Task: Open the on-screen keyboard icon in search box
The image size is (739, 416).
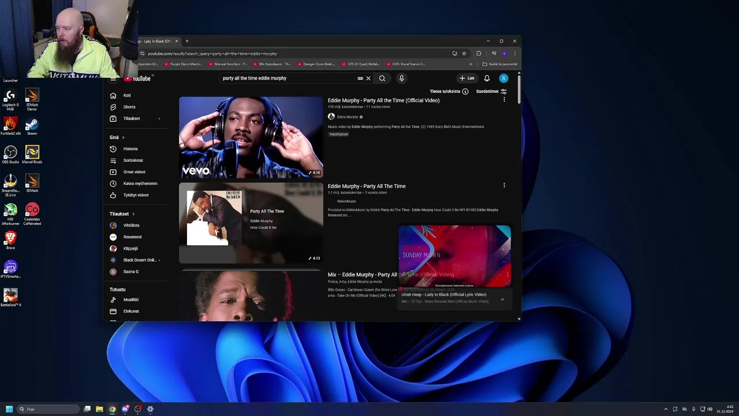Action: pos(360,78)
